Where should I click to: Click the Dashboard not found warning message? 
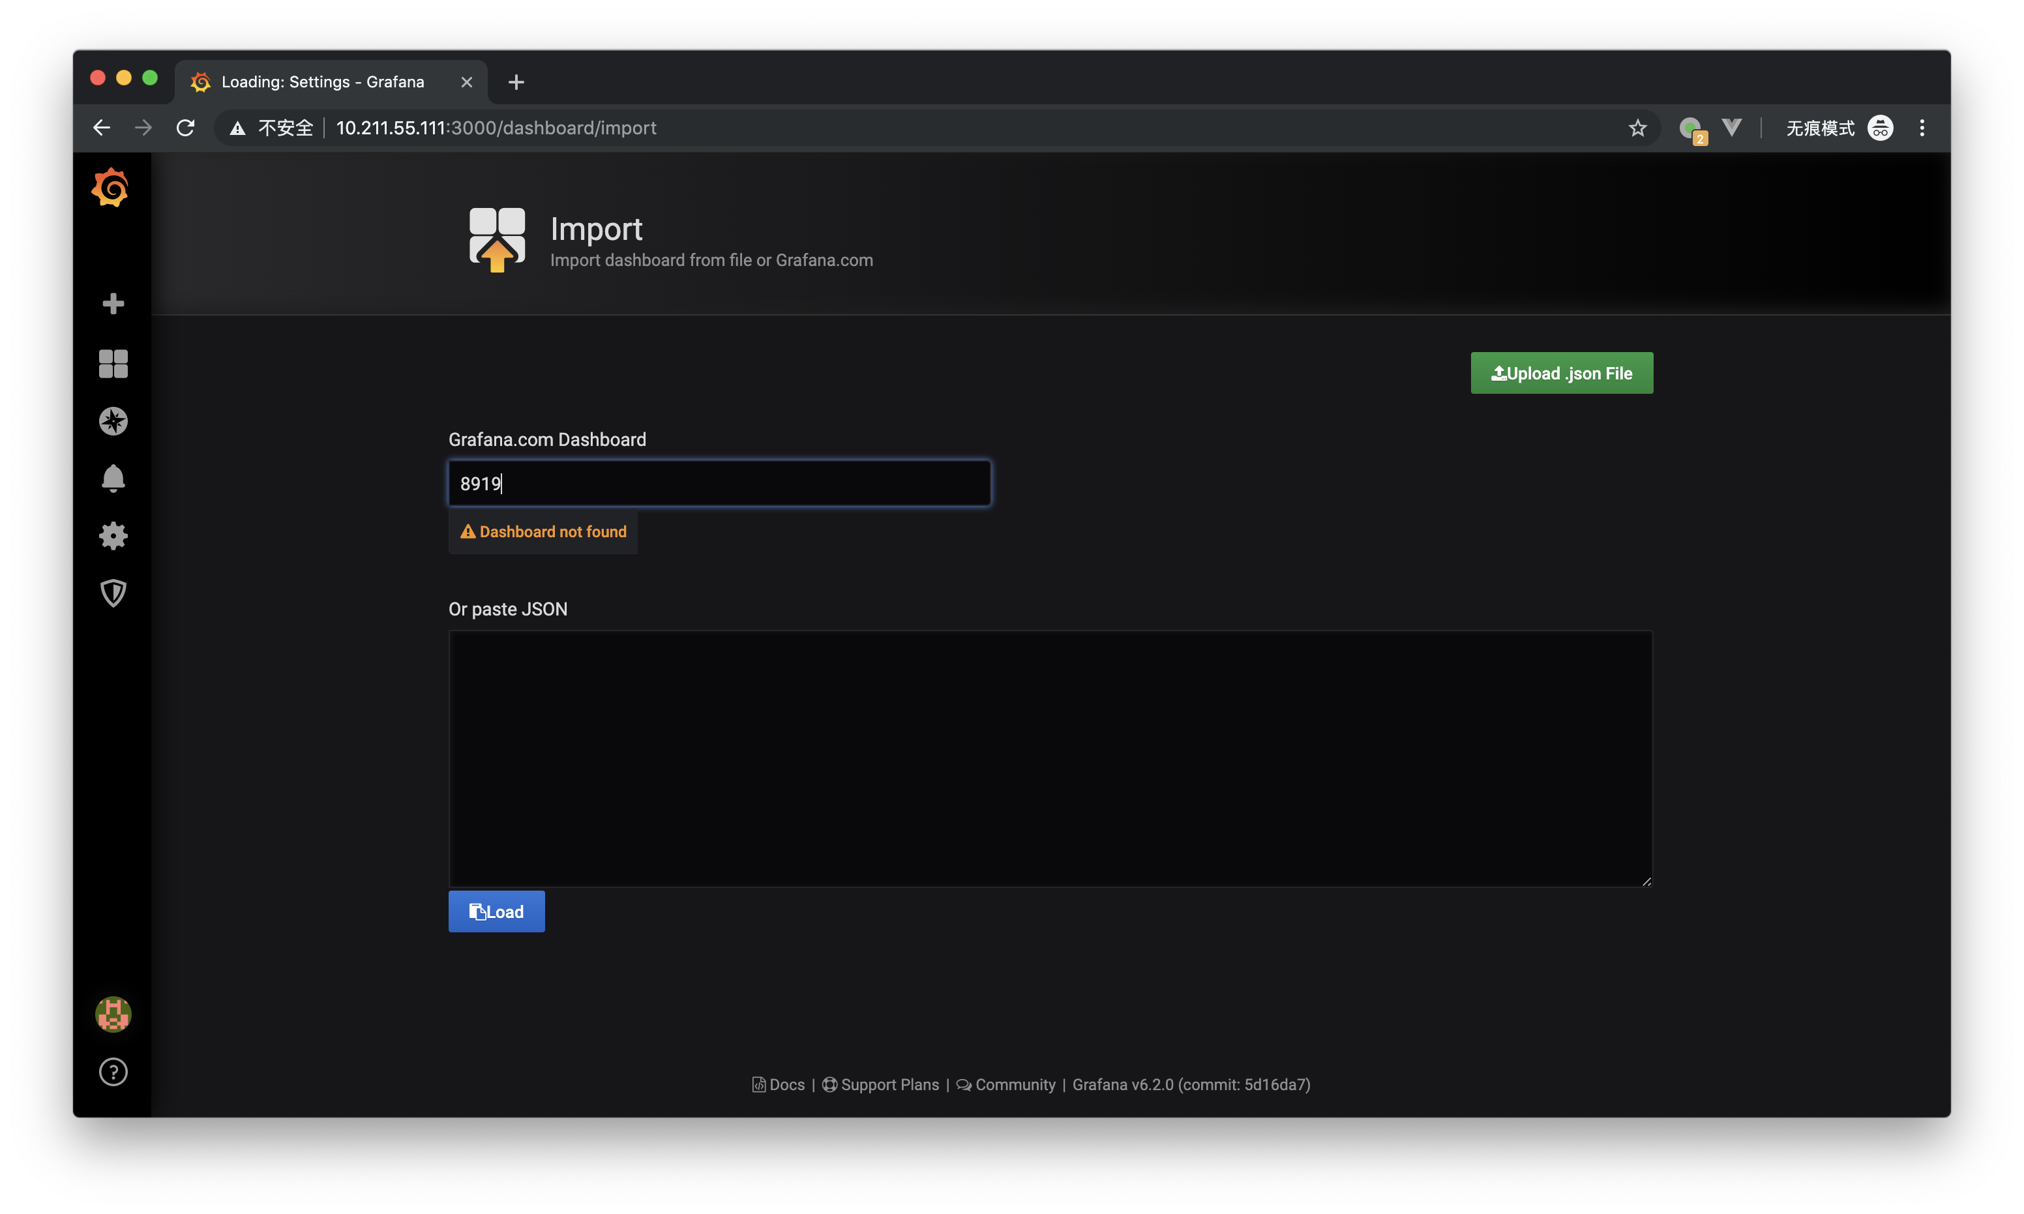pos(543,532)
